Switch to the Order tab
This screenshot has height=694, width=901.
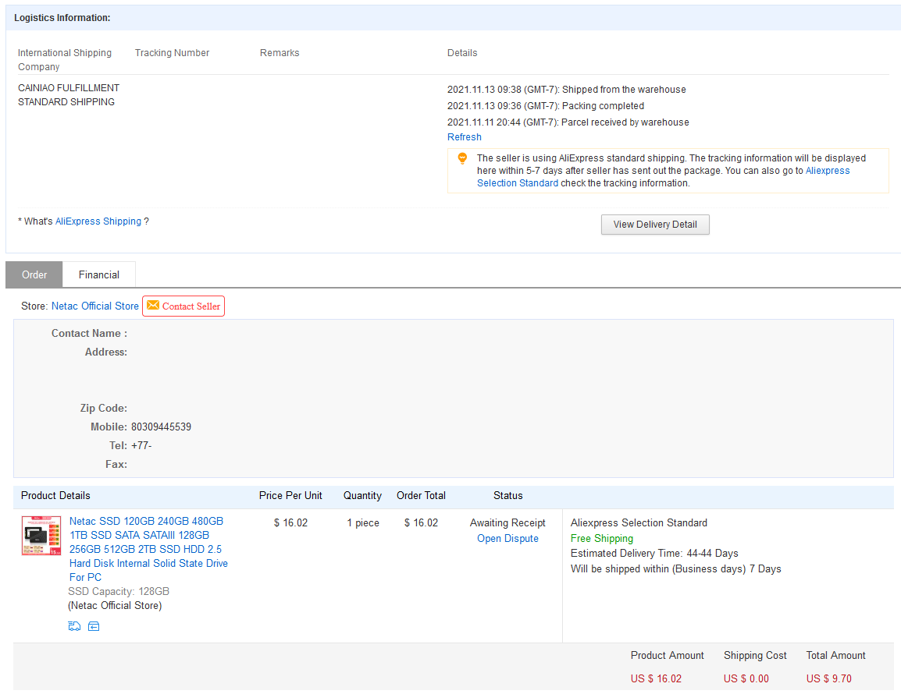(34, 274)
